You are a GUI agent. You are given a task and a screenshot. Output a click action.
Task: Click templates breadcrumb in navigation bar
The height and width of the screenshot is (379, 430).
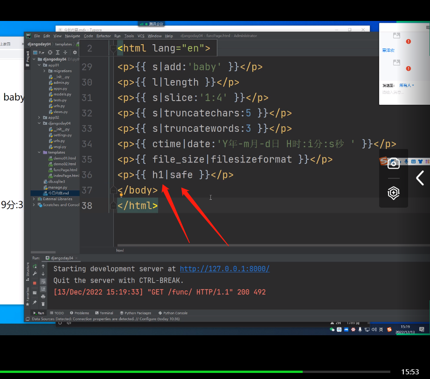[x=63, y=44]
